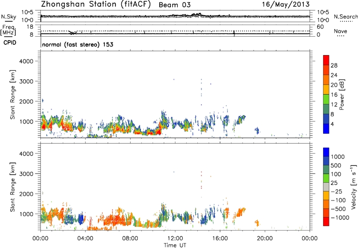
Task: Click the 'Velocity [m s-1]' colorbar title
Action: click(x=354, y=187)
